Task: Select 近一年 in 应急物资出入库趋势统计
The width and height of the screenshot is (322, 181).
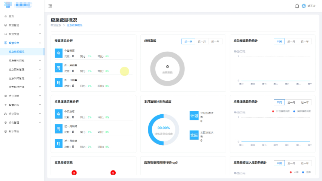Action: click(305, 163)
